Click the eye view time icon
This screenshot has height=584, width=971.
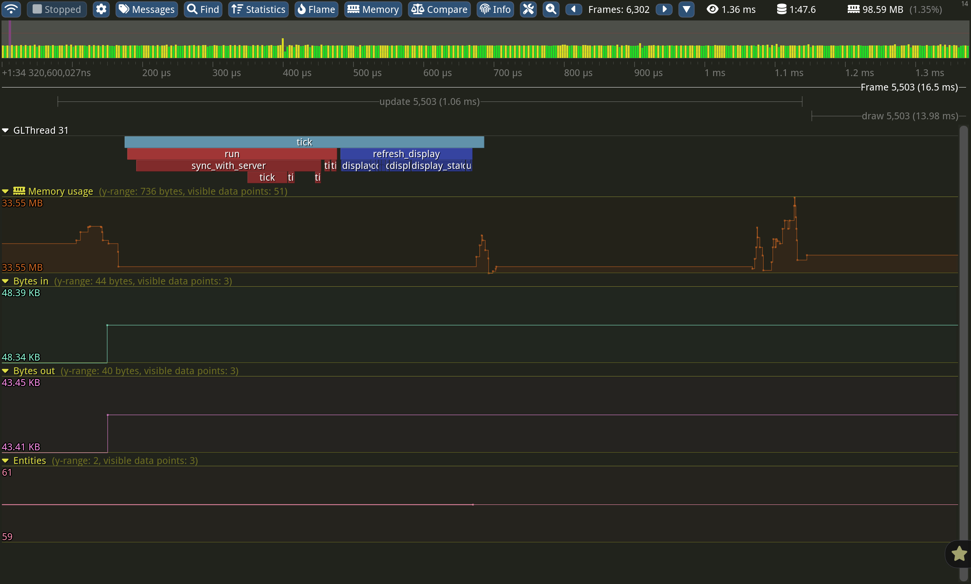point(712,9)
